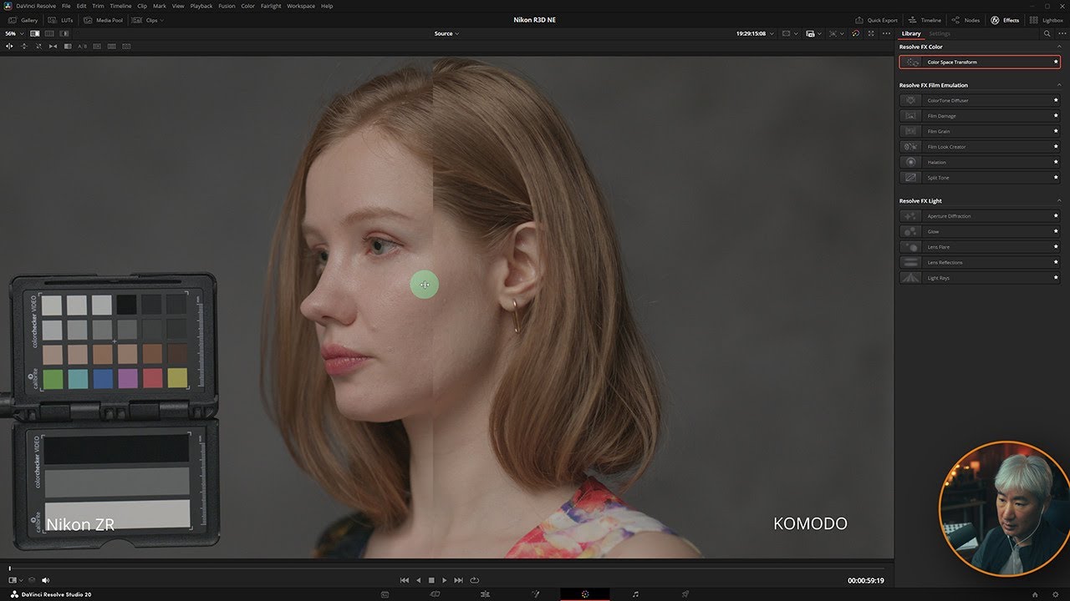The image size is (1070, 601).
Task: Open the Fusion menu
Action: click(x=227, y=6)
